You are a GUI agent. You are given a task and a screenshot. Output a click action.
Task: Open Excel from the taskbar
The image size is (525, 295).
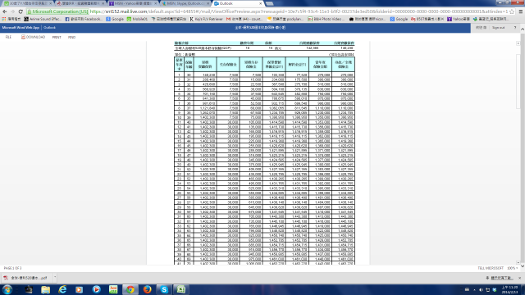click(181, 289)
